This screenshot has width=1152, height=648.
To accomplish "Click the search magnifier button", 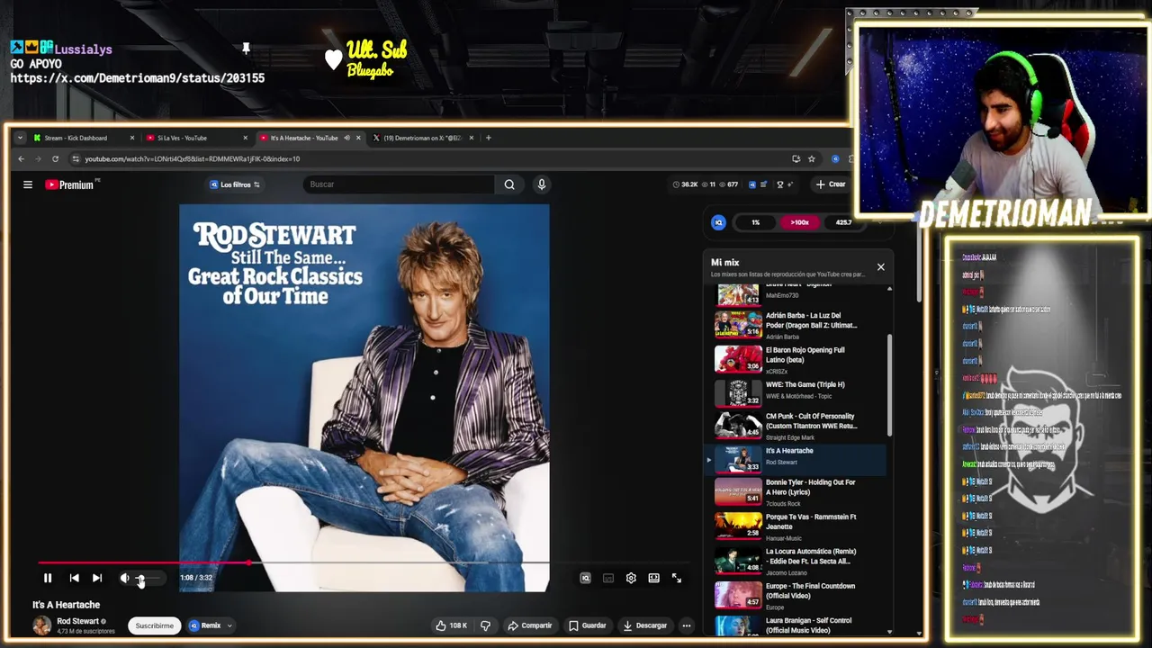I will point(509,184).
